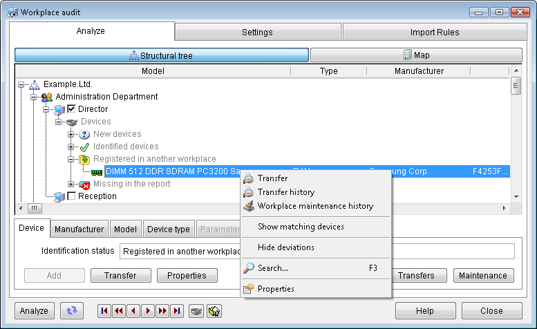Click the refresh arrows icon button
This screenshot has height=329, width=537.
(72, 311)
